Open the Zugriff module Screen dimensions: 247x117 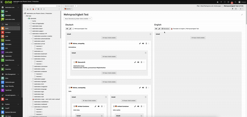click(x=10, y=108)
